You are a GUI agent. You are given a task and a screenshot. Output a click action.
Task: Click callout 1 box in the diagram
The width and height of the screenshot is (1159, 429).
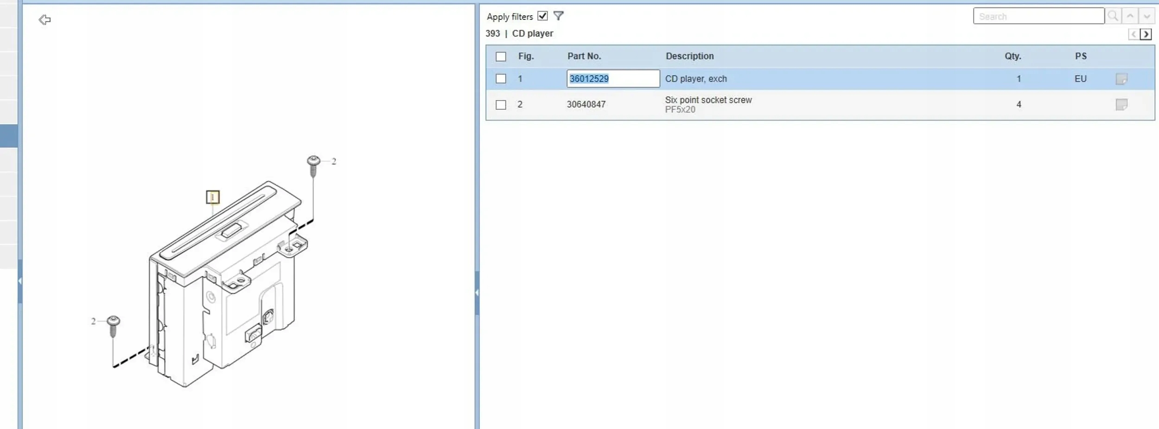pos(213,197)
